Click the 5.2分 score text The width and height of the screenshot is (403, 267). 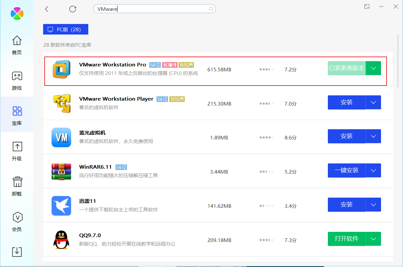click(x=290, y=172)
